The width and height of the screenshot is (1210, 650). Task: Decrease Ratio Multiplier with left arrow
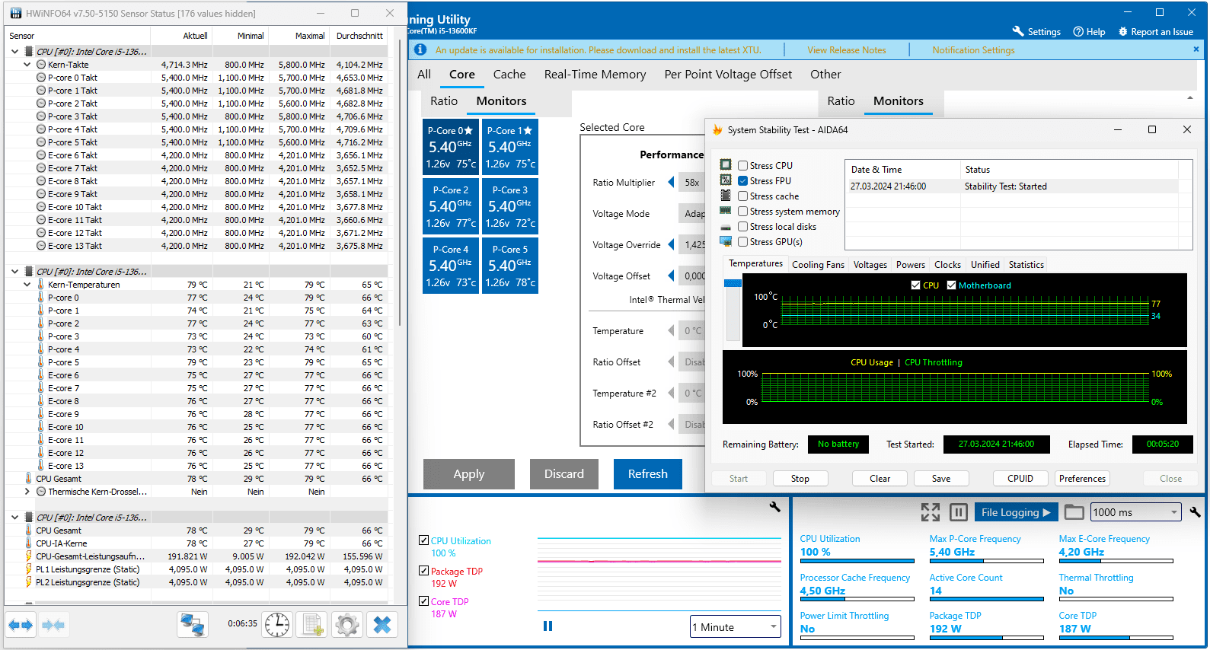tap(671, 182)
